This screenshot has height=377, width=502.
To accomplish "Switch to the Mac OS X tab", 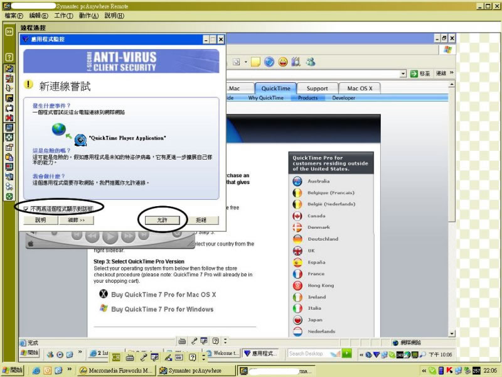I will (360, 88).
